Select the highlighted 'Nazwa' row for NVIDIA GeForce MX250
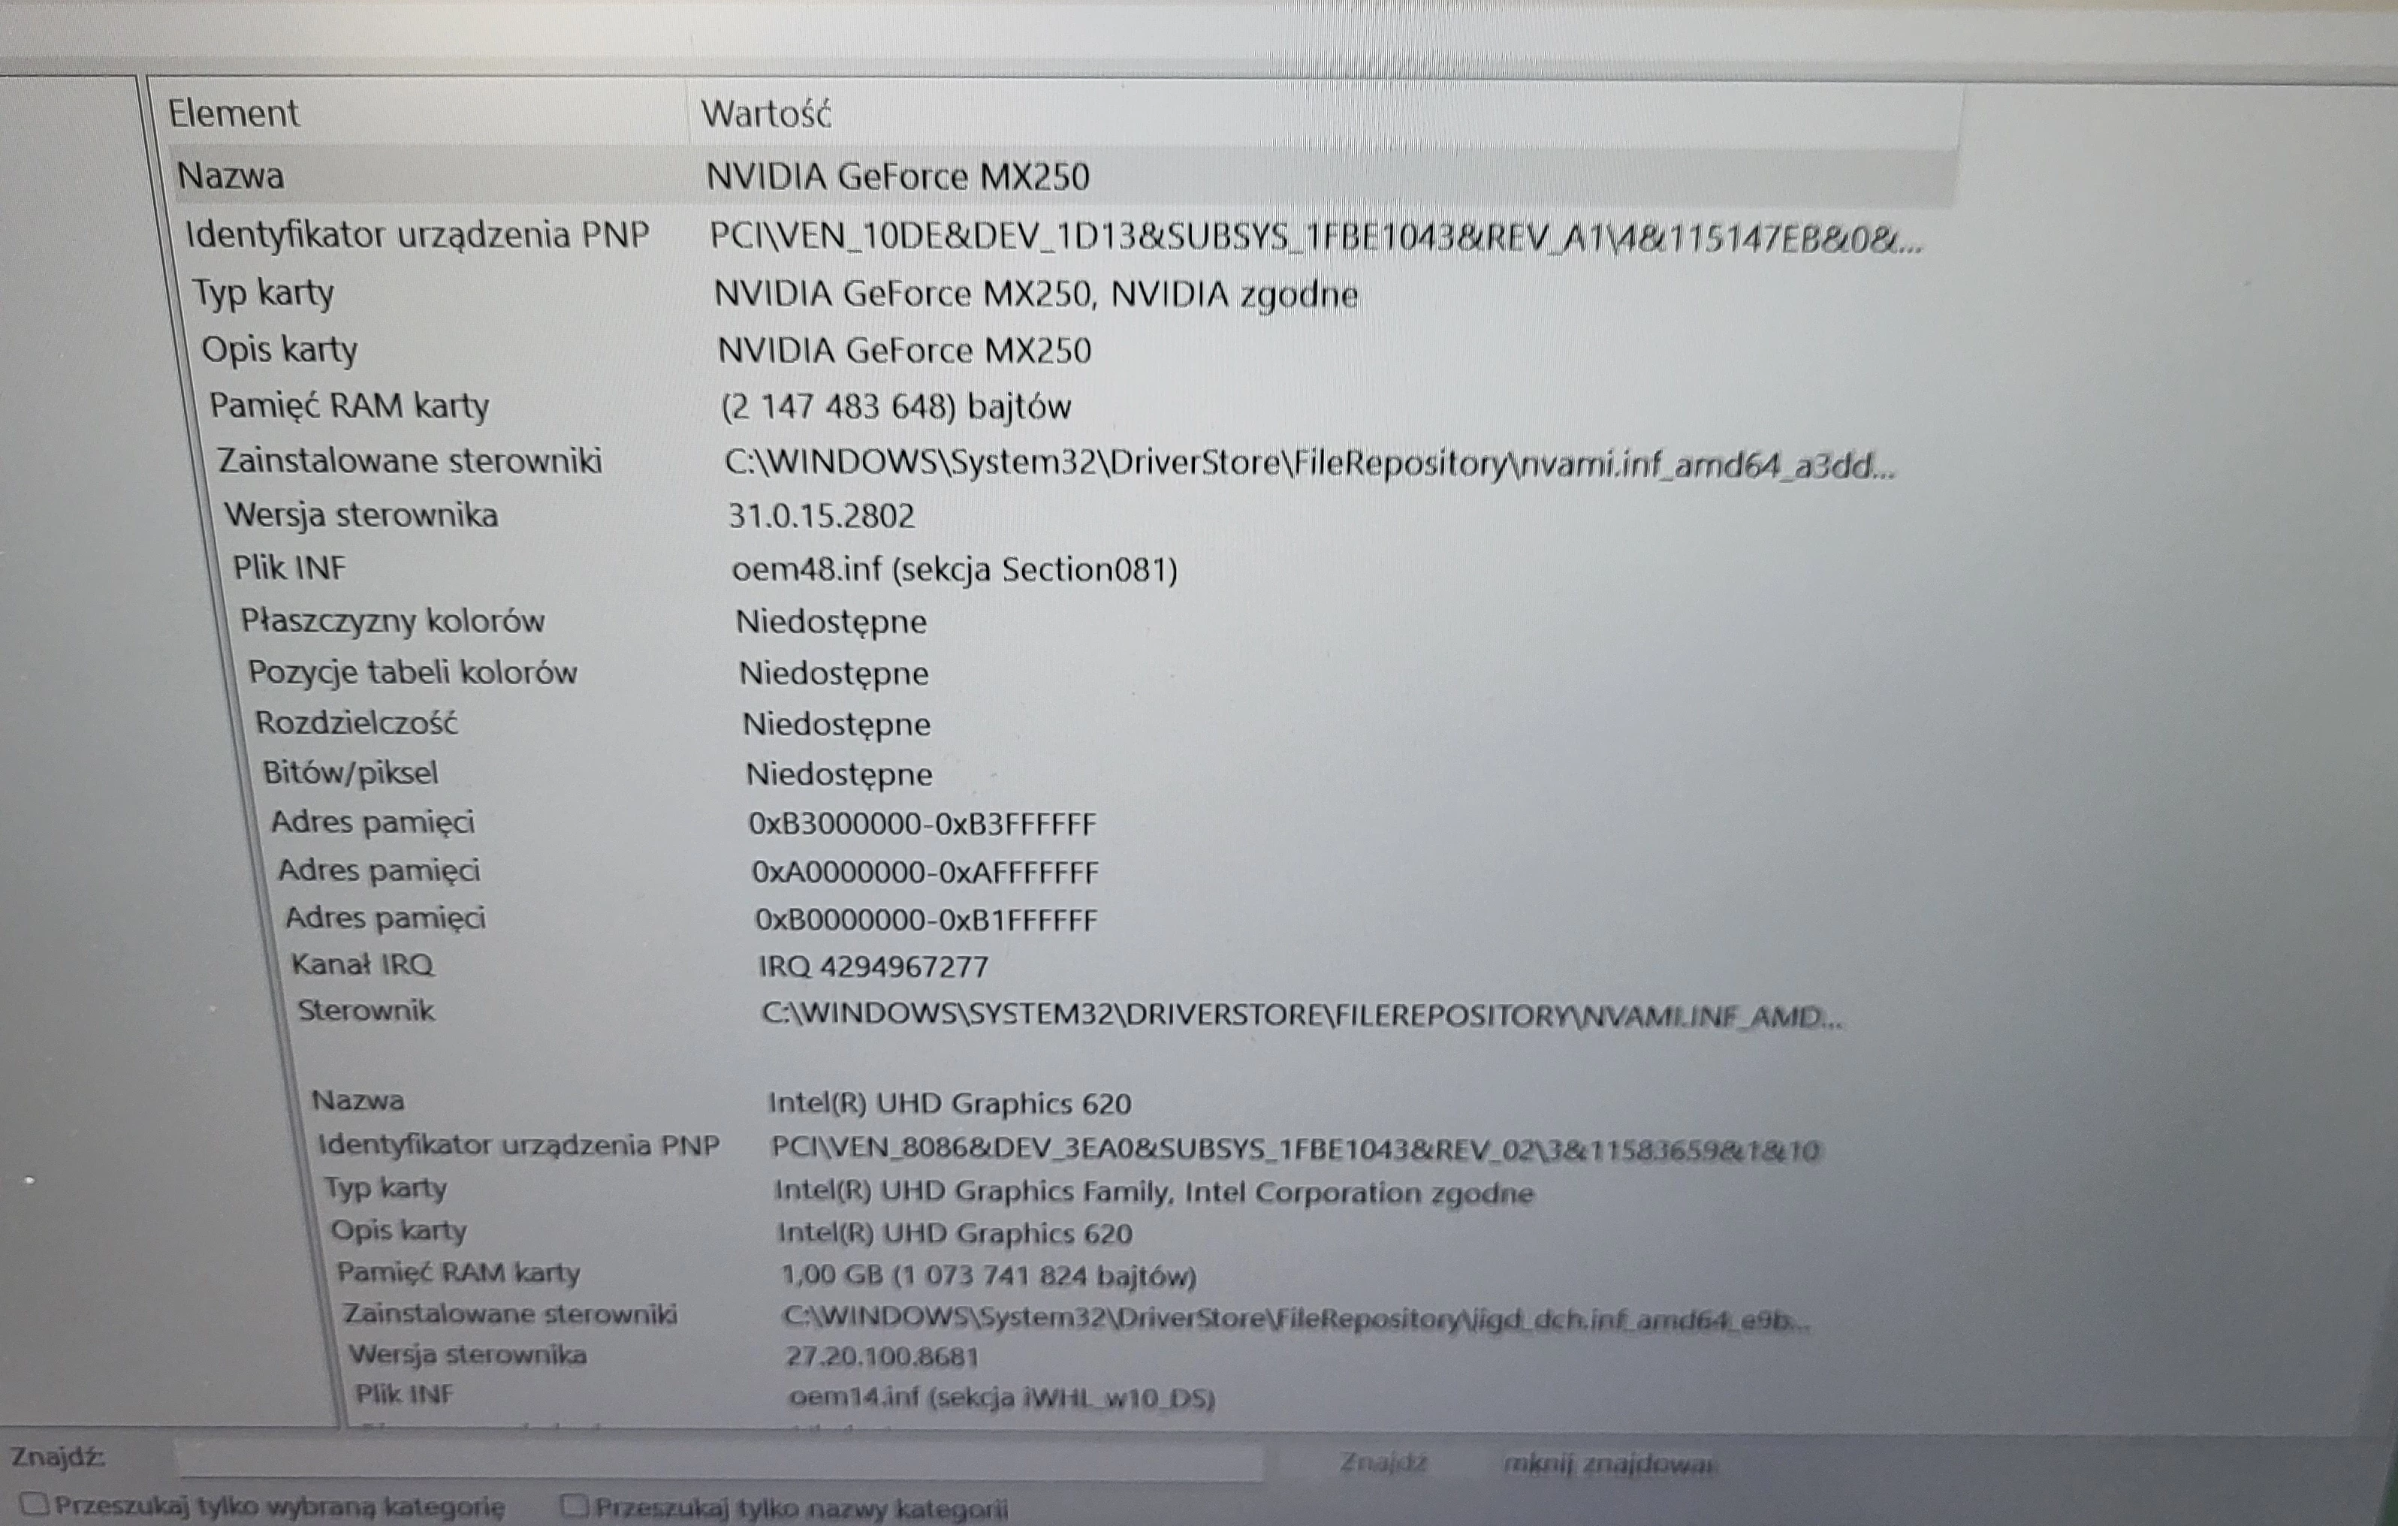Image resolution: width=2398 pixels, height=1526 pixels. point(1062,176)
